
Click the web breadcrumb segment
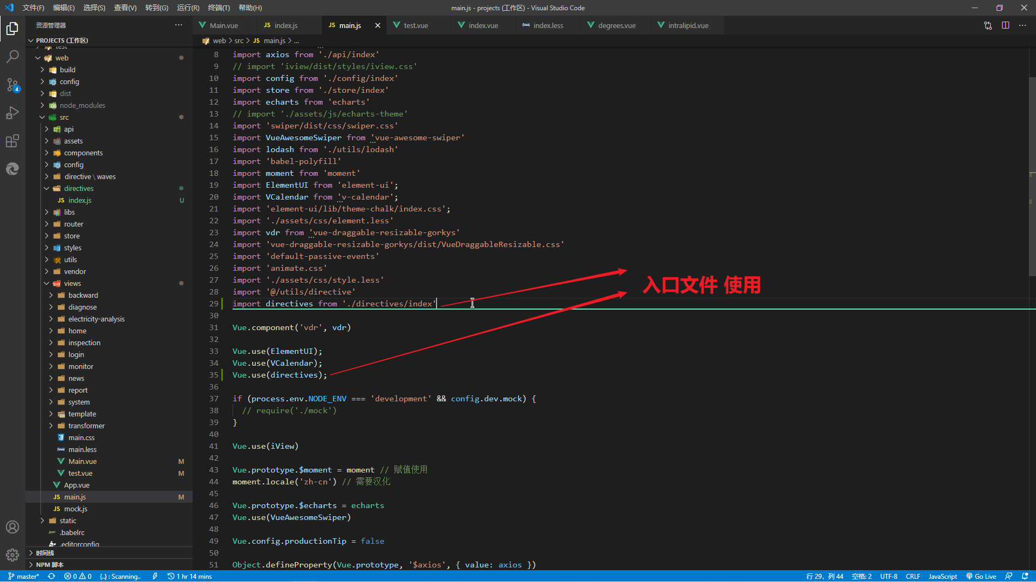coord(219,40)
